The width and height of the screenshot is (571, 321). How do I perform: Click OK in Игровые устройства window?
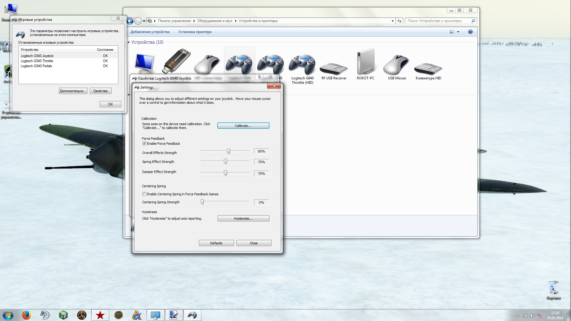coord(110,104)
